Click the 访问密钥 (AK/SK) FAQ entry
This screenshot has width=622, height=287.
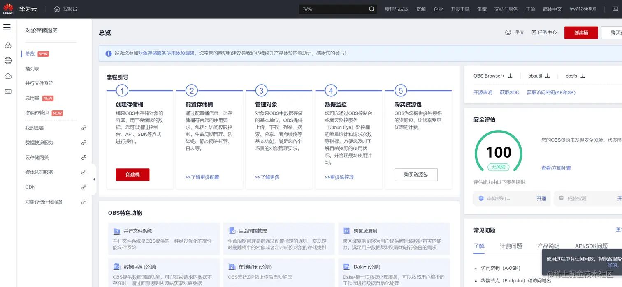pyautogui.click(x=500, y=268)
